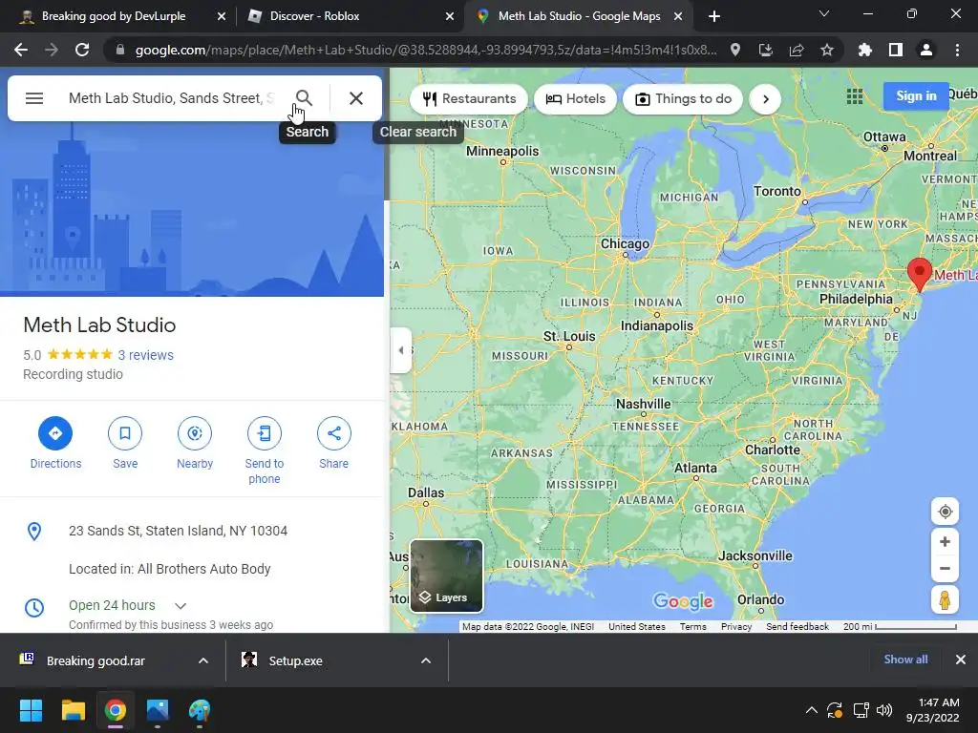Expand Setup.exe download options

coord(426,660)
